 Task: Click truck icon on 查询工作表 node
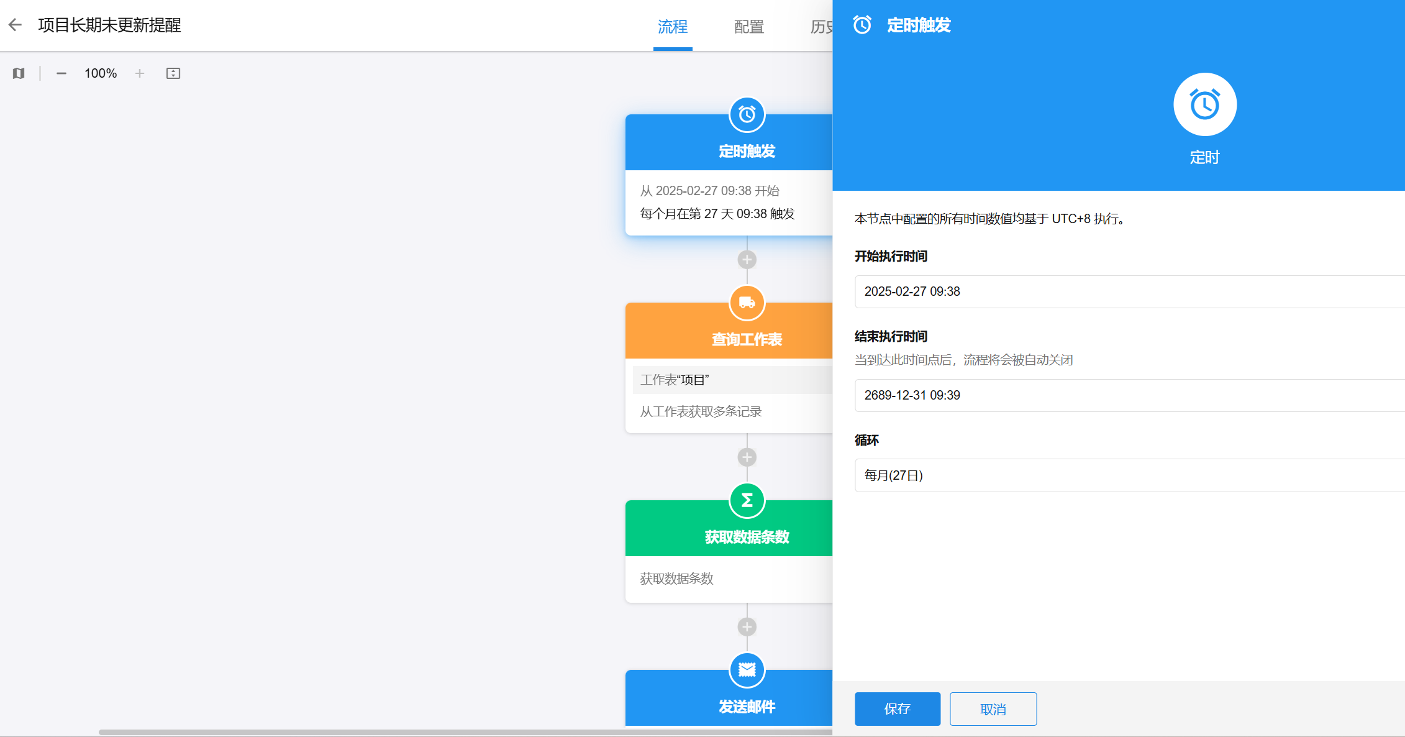747,303
